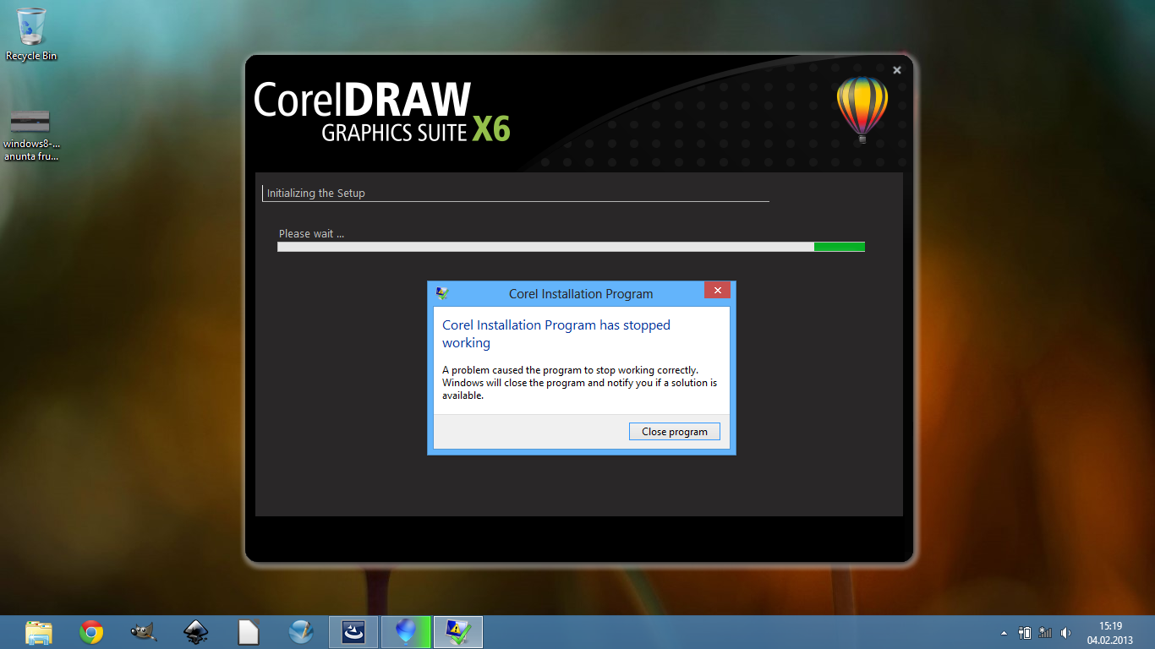The width and height of the screenshot is (1155, 649).
Task: Expand hidden system tray icons
Action: pyautogui.click(x=1004, y=633)
